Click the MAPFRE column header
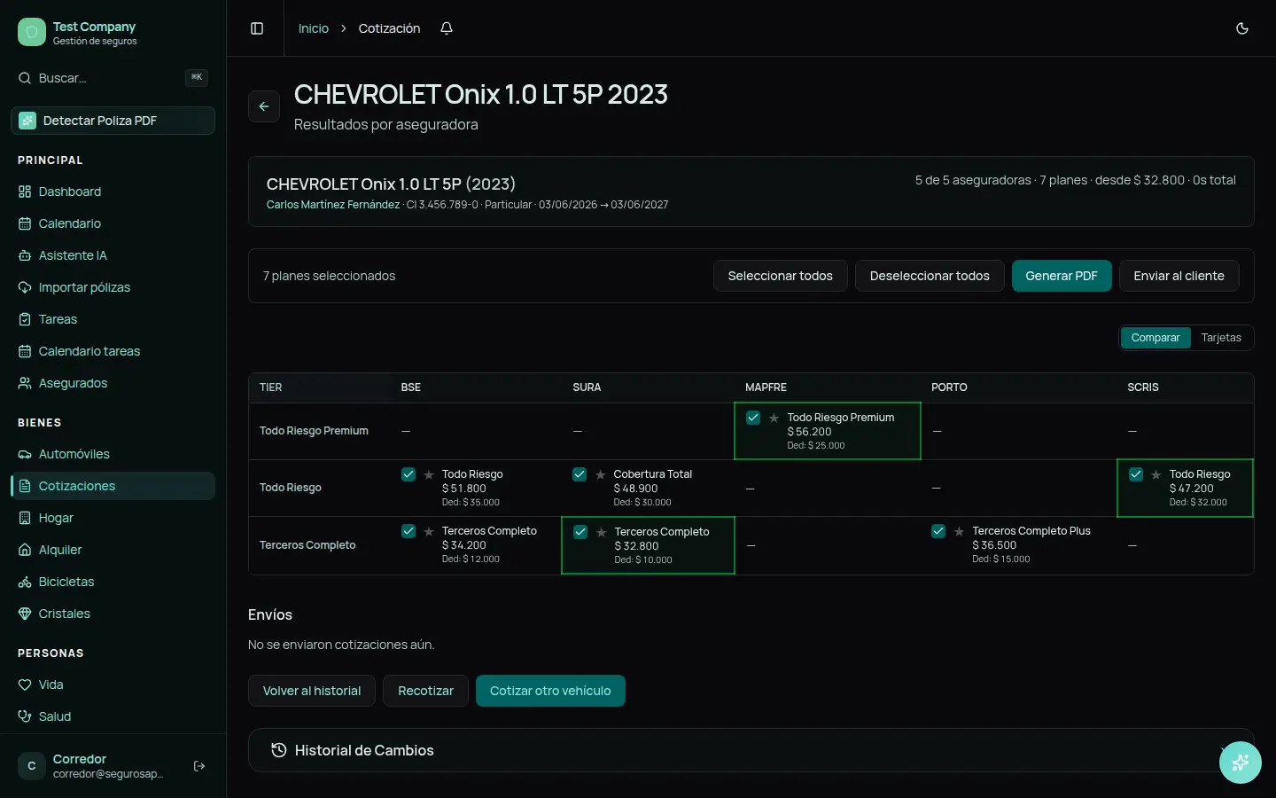 pyautogui.click(x=766, y=387)
